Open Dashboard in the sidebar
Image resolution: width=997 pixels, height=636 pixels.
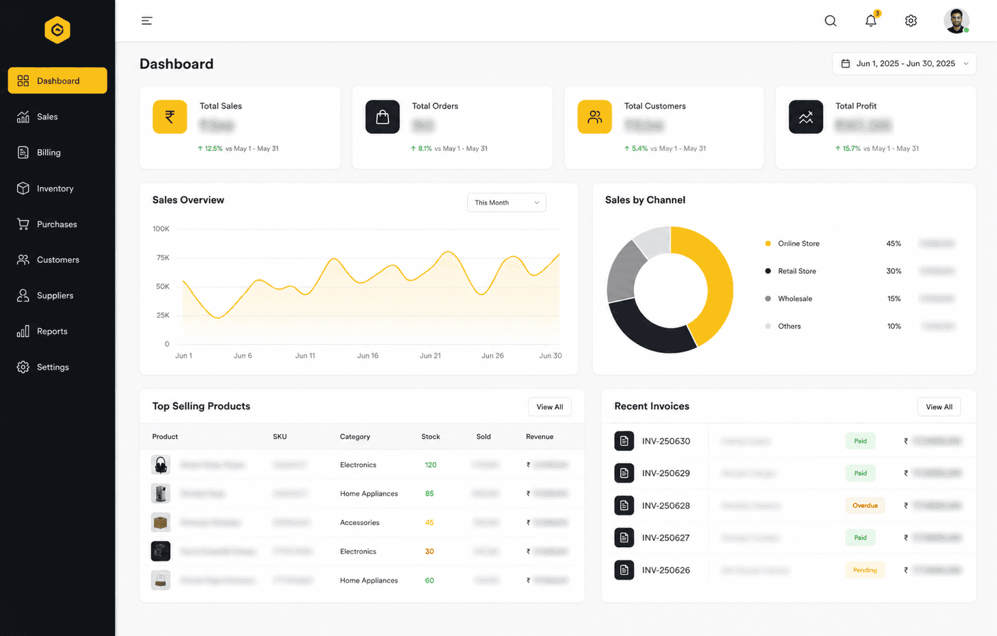point(57,81)
